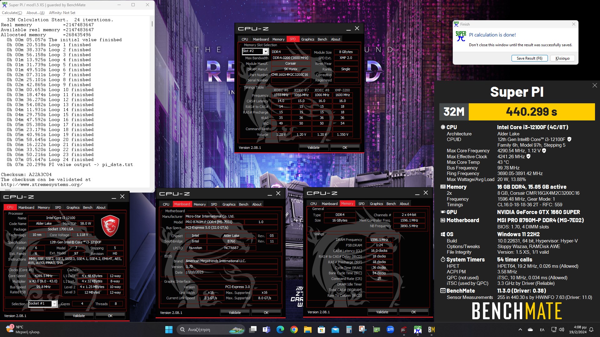Open the Calculate(C) menu in Super PI
The image size is (600, 337).
tap(12, 13)
